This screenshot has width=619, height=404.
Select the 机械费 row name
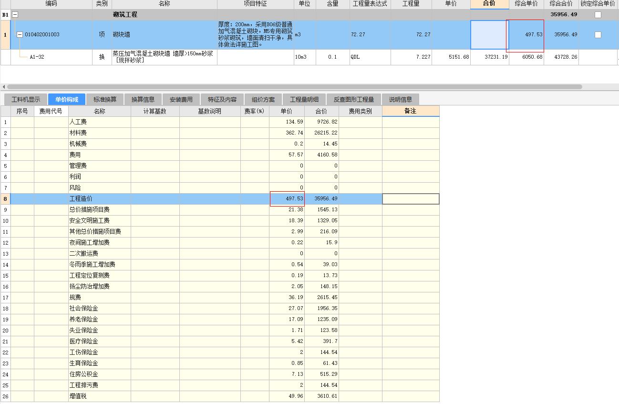click(78, 144)
